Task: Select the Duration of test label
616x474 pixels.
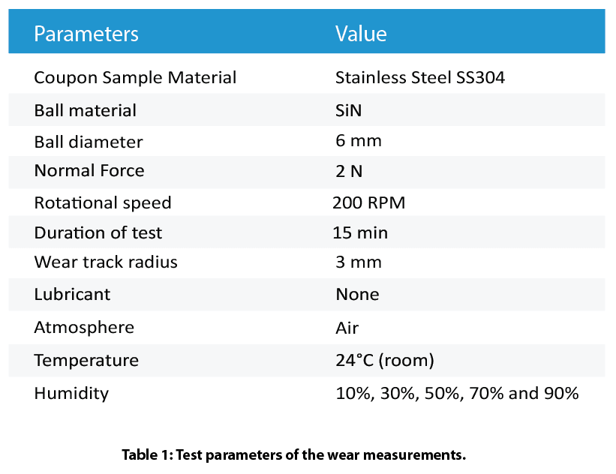Action: click(98, 233)
